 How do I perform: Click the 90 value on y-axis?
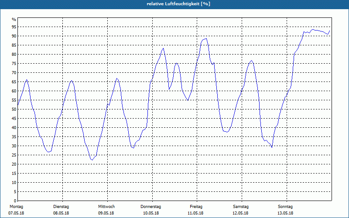[x=14, y=36]
